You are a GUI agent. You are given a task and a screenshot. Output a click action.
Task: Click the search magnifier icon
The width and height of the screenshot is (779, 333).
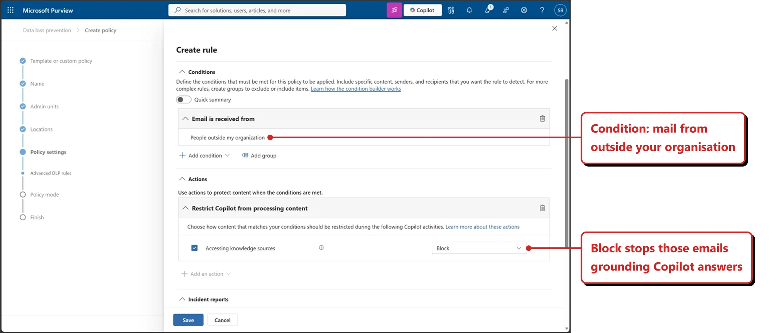click(x=177, y=10)
